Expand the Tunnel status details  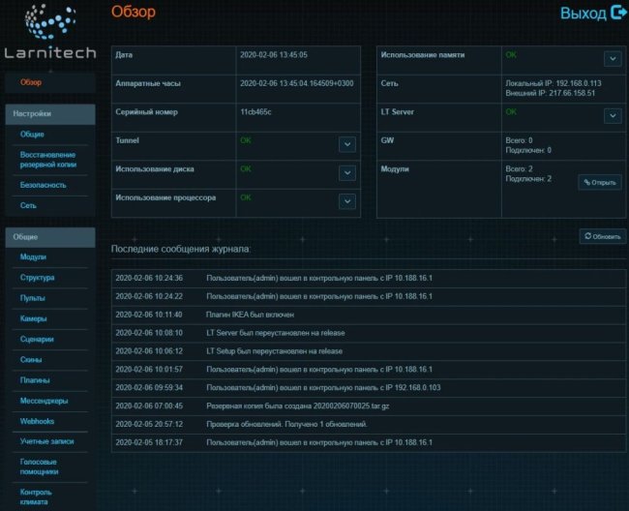347,144
